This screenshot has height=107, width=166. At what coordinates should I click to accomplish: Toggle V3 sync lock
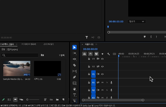click(98, 59)
